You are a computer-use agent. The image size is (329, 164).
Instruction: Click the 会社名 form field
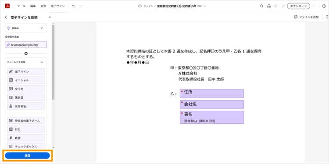pos(212,105)
